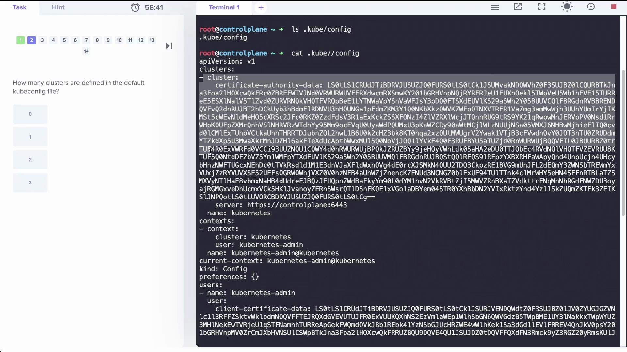Open the terminal hamburger menu icon

(x=495, y=7)
